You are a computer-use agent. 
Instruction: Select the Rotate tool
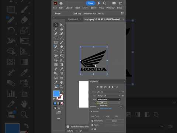point(56,51)
